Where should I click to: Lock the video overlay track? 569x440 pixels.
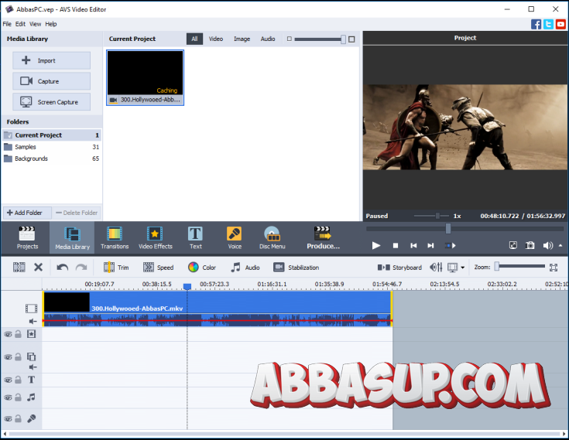(x=18, y=357)
